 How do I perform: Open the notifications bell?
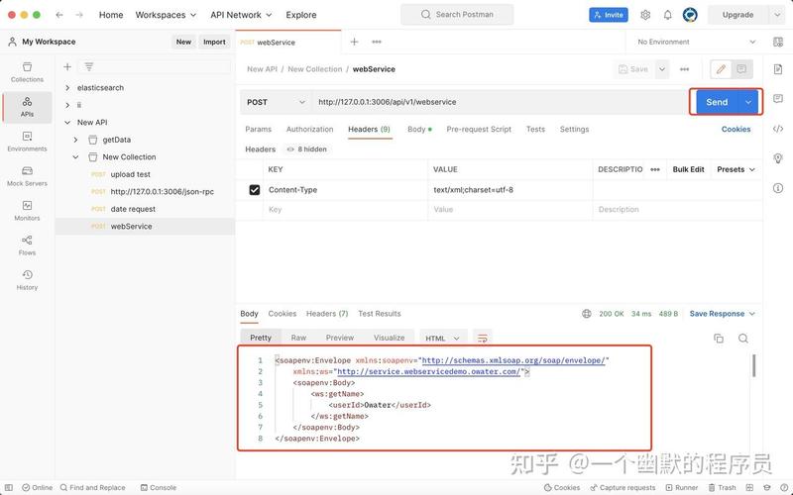tap(667, 15)
